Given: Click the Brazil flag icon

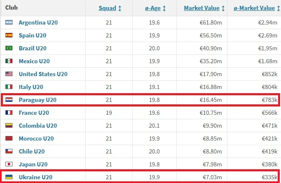Looking at the screenshot, I should pyautogui.click(x=9, y=48).
